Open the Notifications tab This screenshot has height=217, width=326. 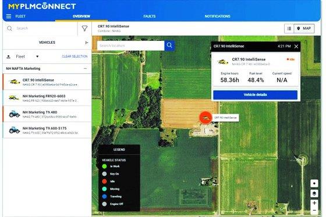point(218,16)
